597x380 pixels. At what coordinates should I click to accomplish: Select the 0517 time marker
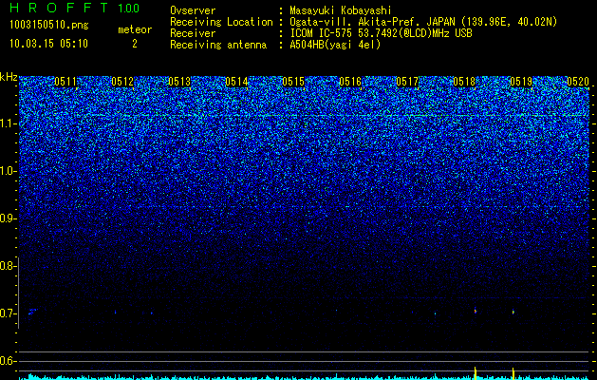(407, 82)
